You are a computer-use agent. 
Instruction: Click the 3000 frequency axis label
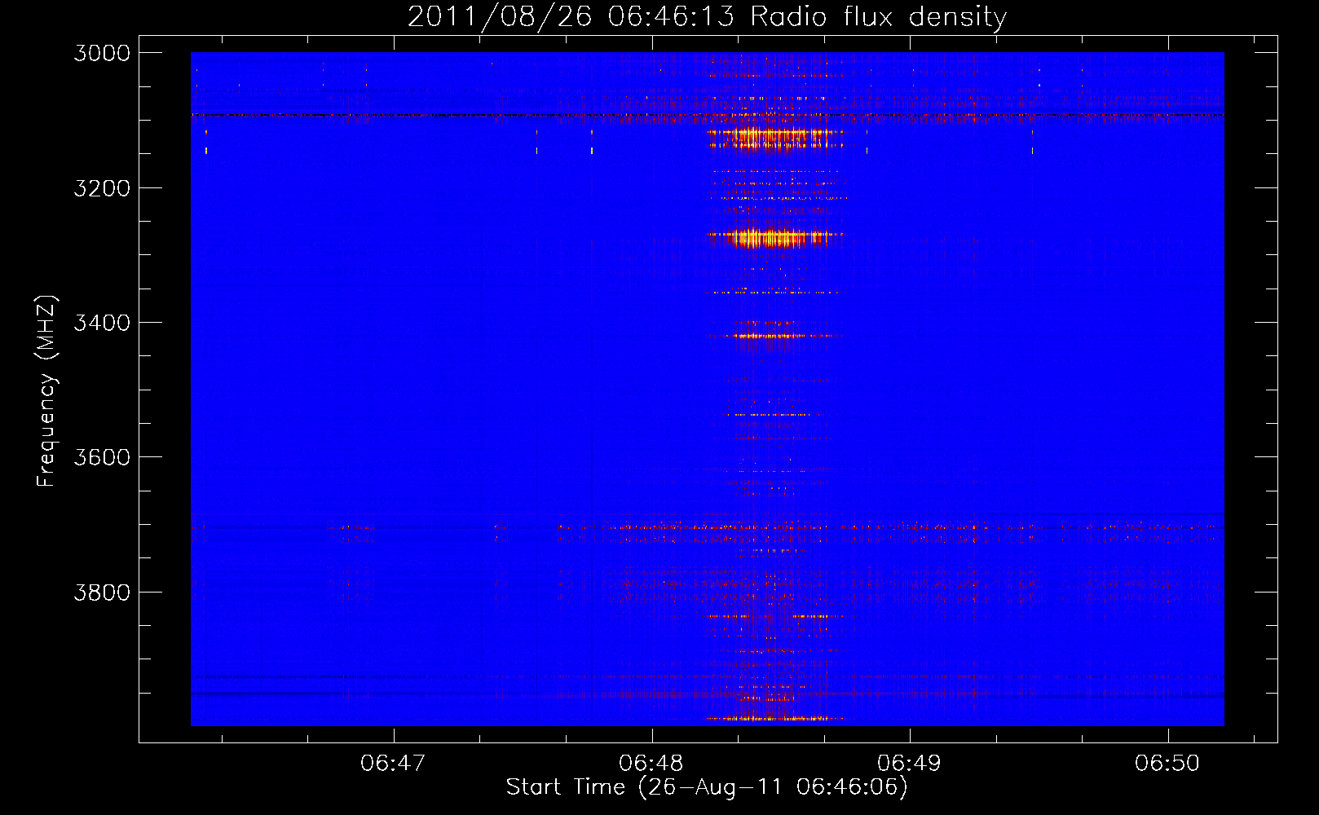[x=102, y=53]
